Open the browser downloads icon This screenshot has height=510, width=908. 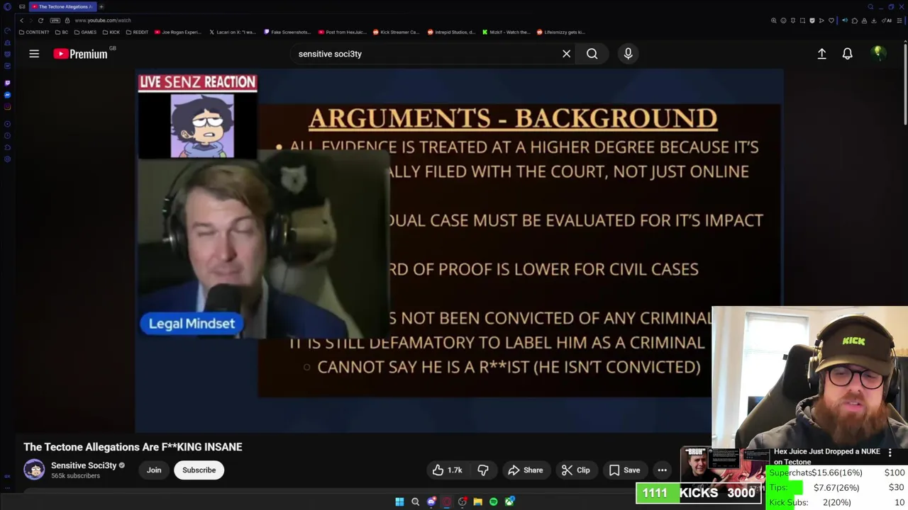coord(873,21)
